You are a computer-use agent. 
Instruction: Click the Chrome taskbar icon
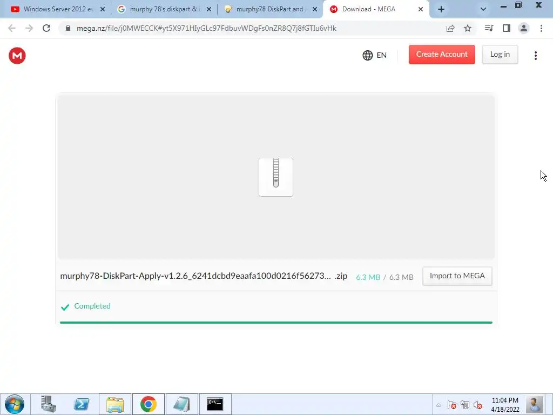click(148, 404)
